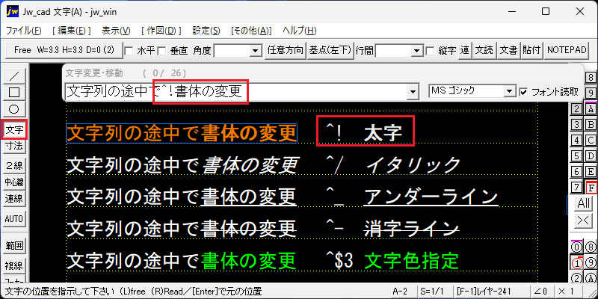Select the 2線 double line tool
This screenshot has height=299, width=598.
tap(14, 165)
